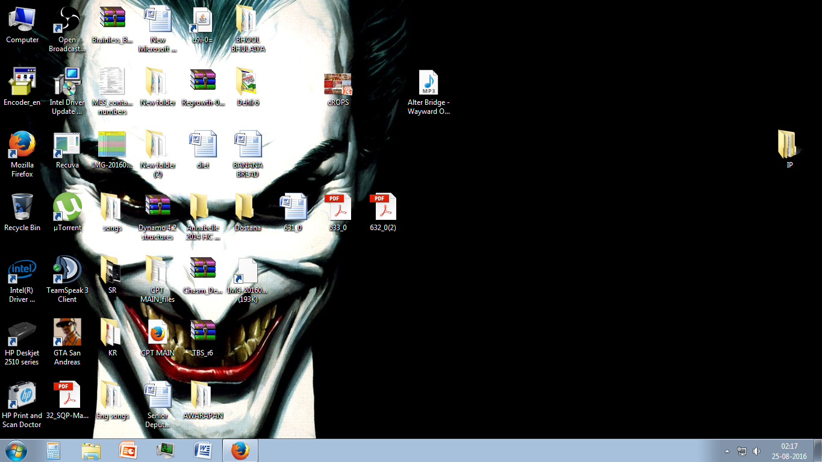The width and height of the screenshot is (822, 462).
Task: Click the HP Deskjet 2510 series icon
Action: pos(22,342)
